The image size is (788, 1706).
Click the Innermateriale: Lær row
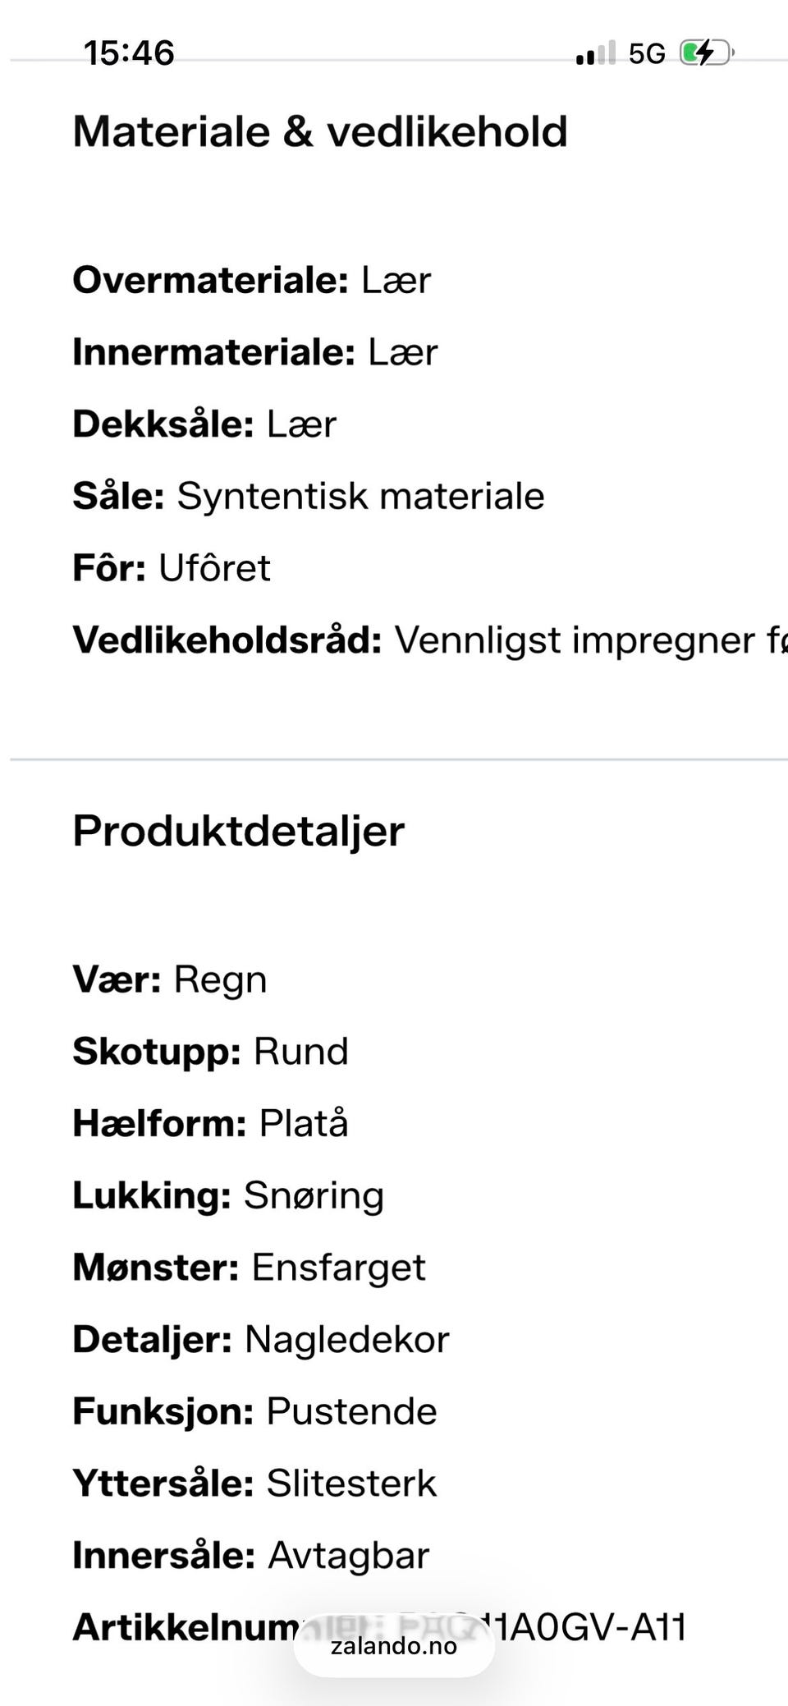tap(255, 352)
